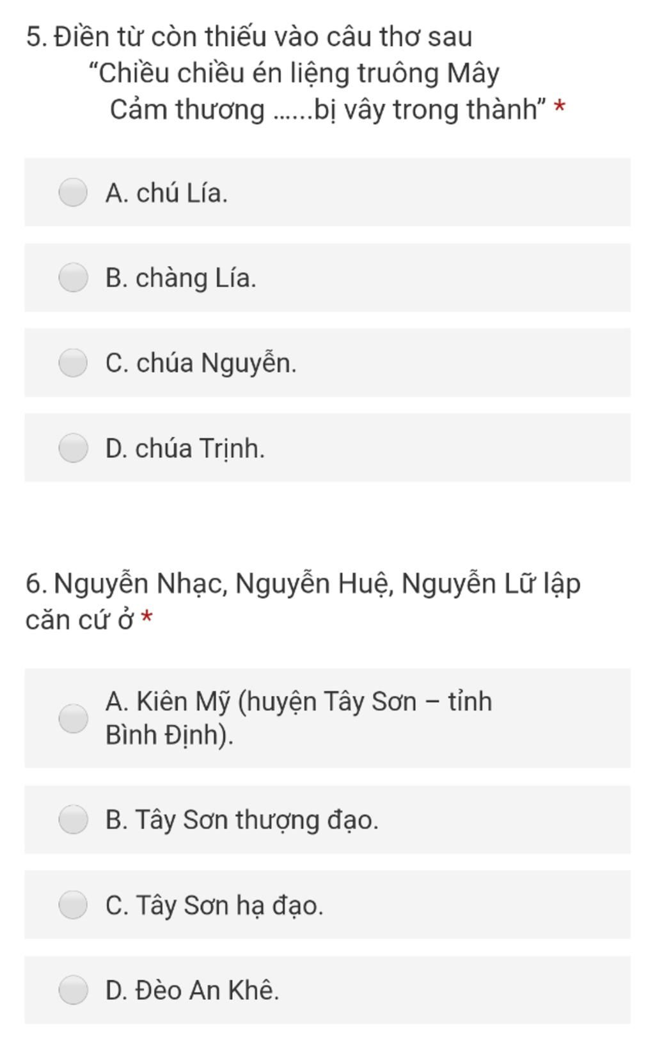This screenshot has height=1053, width=655.
Task: Pick the radio button for C. chúa Nguyễn
Action: pyautogui.click(x=73, y=363)
